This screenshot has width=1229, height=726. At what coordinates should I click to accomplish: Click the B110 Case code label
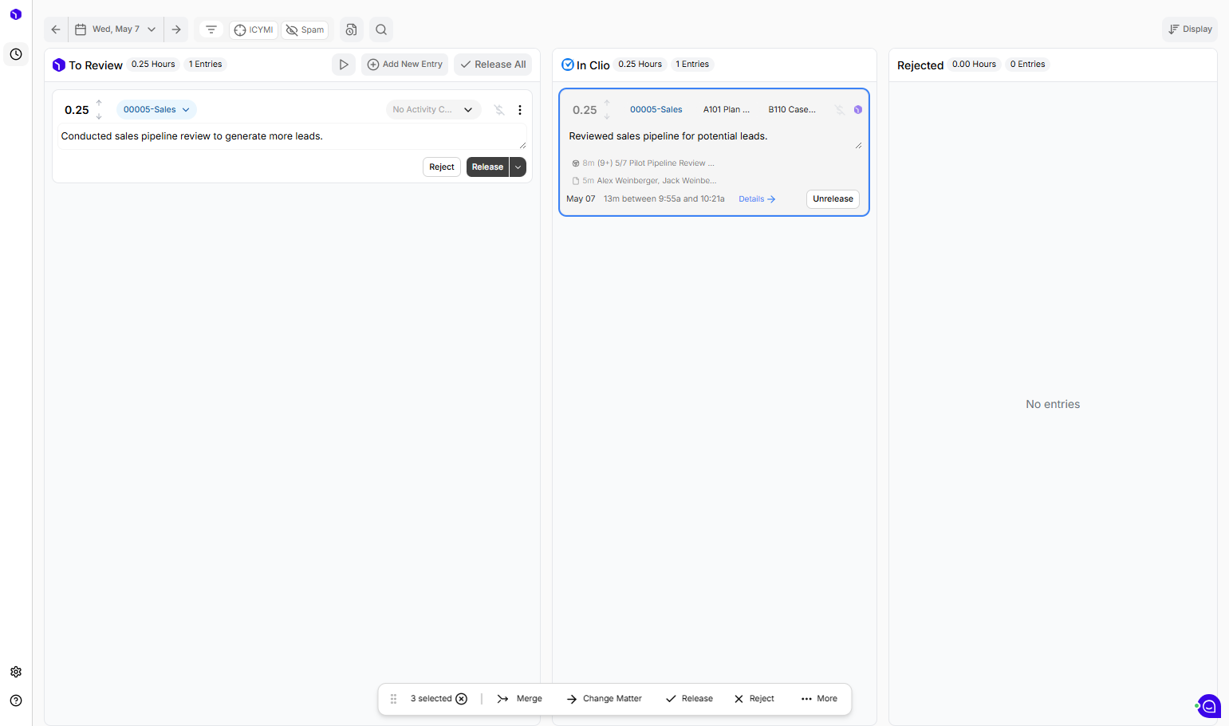point(792,110)
